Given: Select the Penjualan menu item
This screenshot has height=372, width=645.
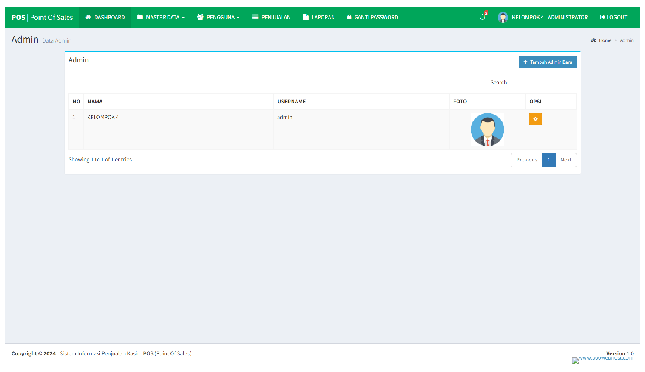Looking at the screenshot, I should point(271,17).
